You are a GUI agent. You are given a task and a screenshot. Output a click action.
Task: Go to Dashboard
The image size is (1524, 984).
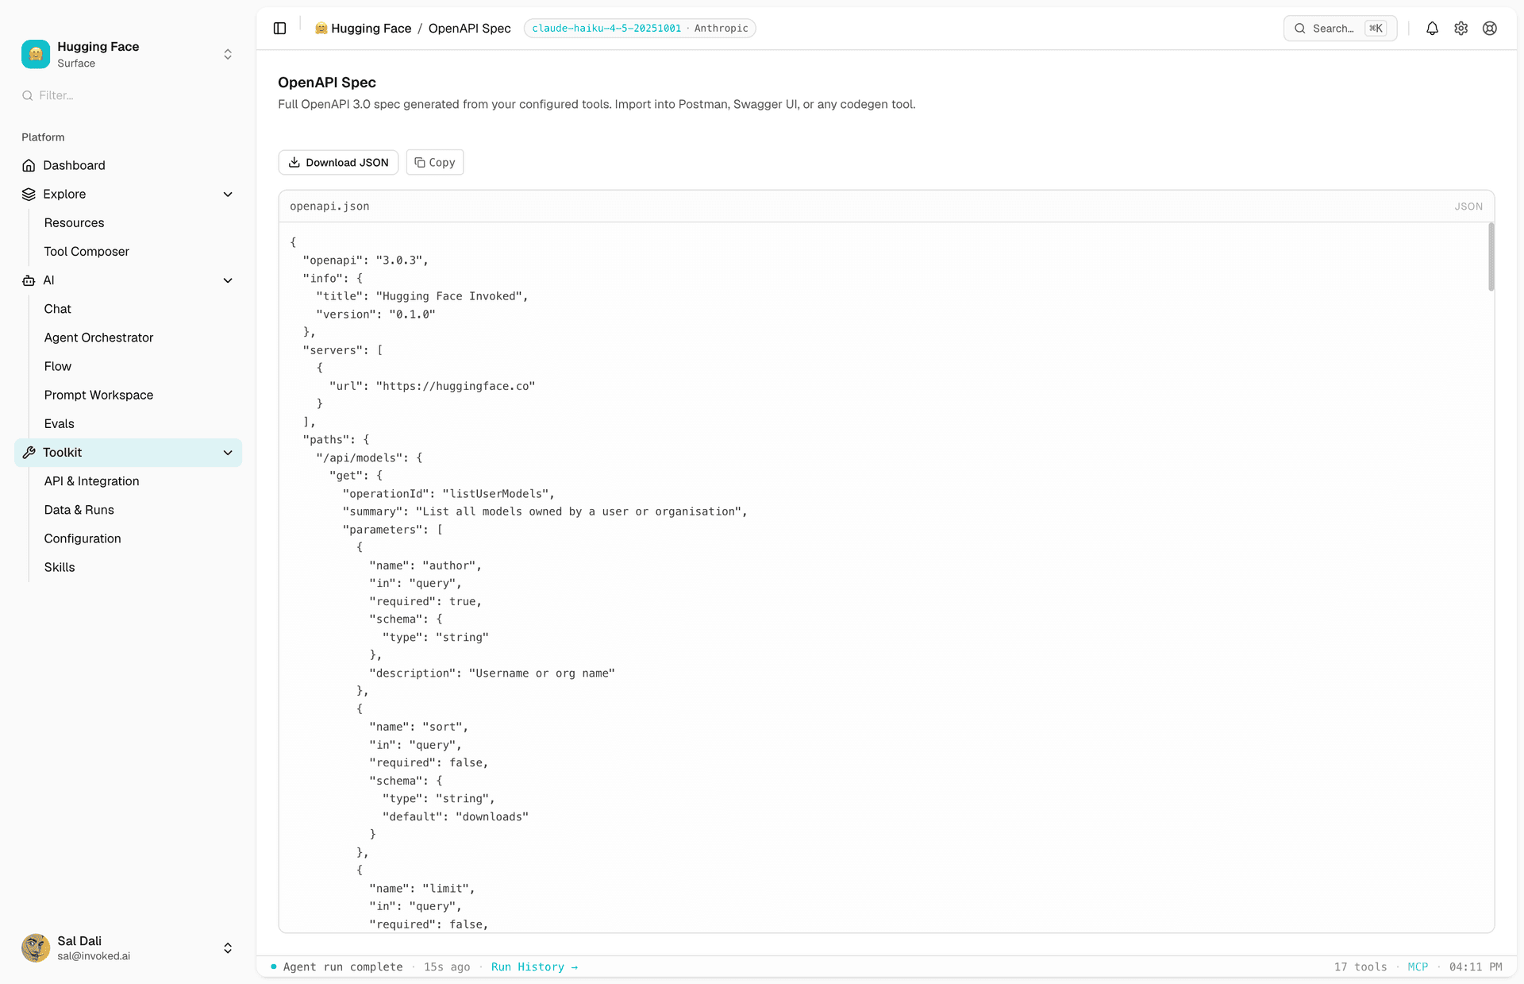tap(74, 165)
